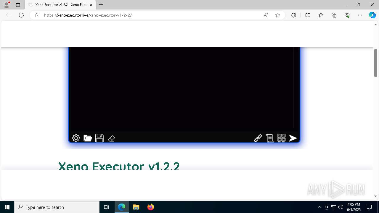Click the browser back arrow

click(x=8, y=15)
